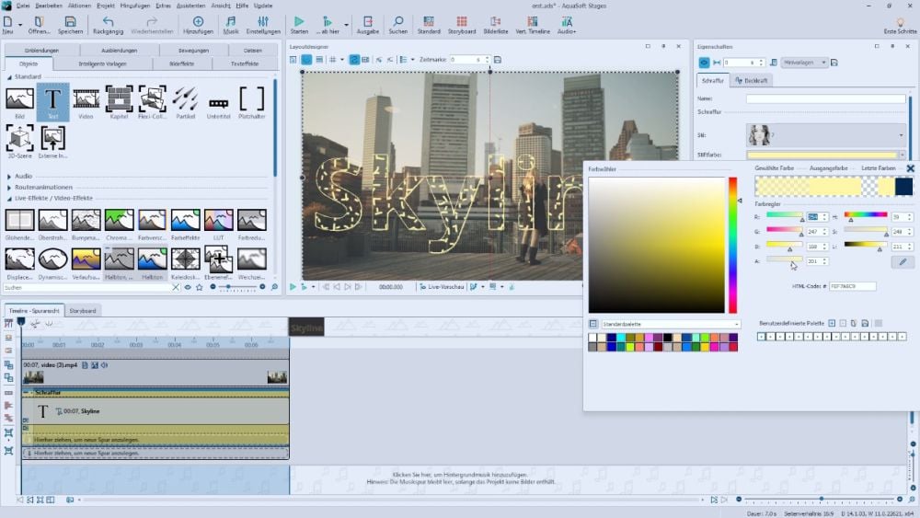Open the Standardpalette dropdown
This screenshot has width=920, height=518.
click(670, 324)
